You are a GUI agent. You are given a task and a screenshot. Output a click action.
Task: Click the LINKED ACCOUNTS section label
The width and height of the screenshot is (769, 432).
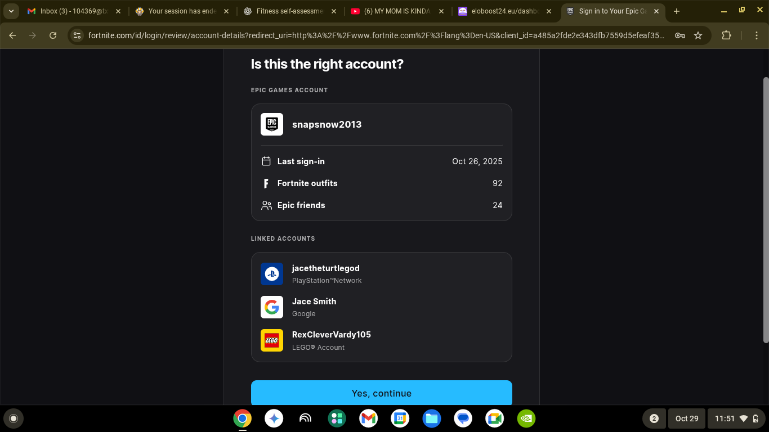[x=283, y=238]
